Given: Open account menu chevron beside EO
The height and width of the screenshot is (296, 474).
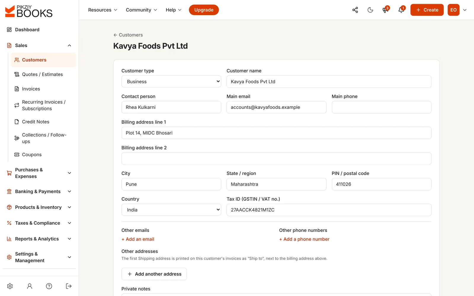Looking at the screenshot, I should 465,10.
